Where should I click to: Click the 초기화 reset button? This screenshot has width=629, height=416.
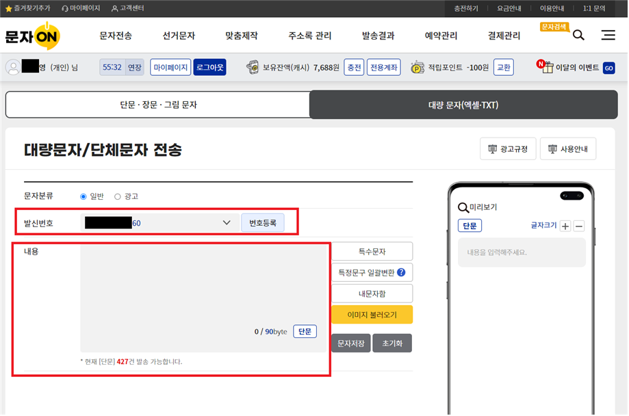click(x=392, y=343)
